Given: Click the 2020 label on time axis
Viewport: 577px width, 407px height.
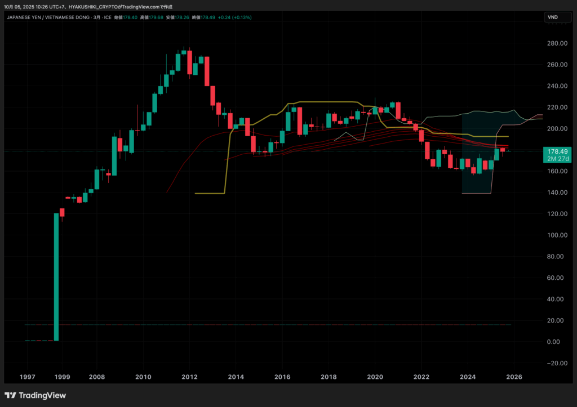Looking at the screenshot, I should pos(375,377).
